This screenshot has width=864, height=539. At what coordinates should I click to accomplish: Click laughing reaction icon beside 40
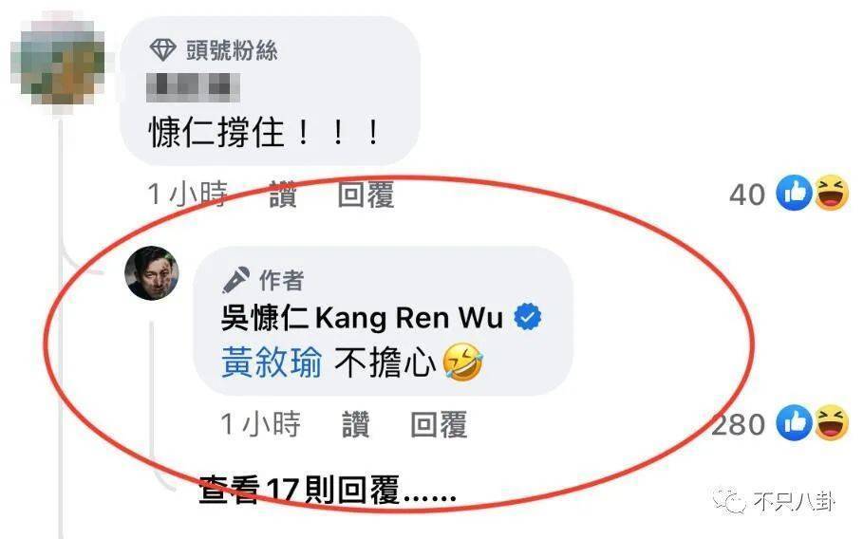pyautogui.click(x=831, y=194)
